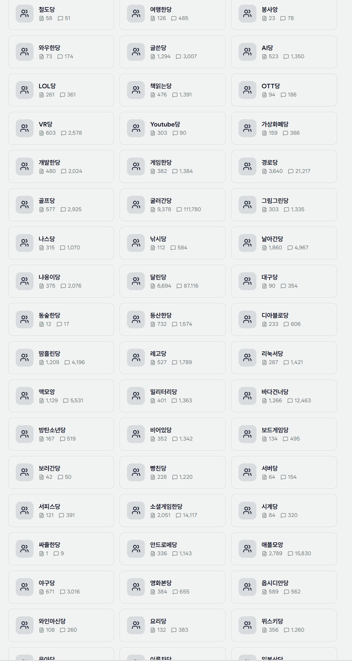352x661 pixels.
Task: Choose the 보드게임당 card
Action: click(x=284, y=434)
